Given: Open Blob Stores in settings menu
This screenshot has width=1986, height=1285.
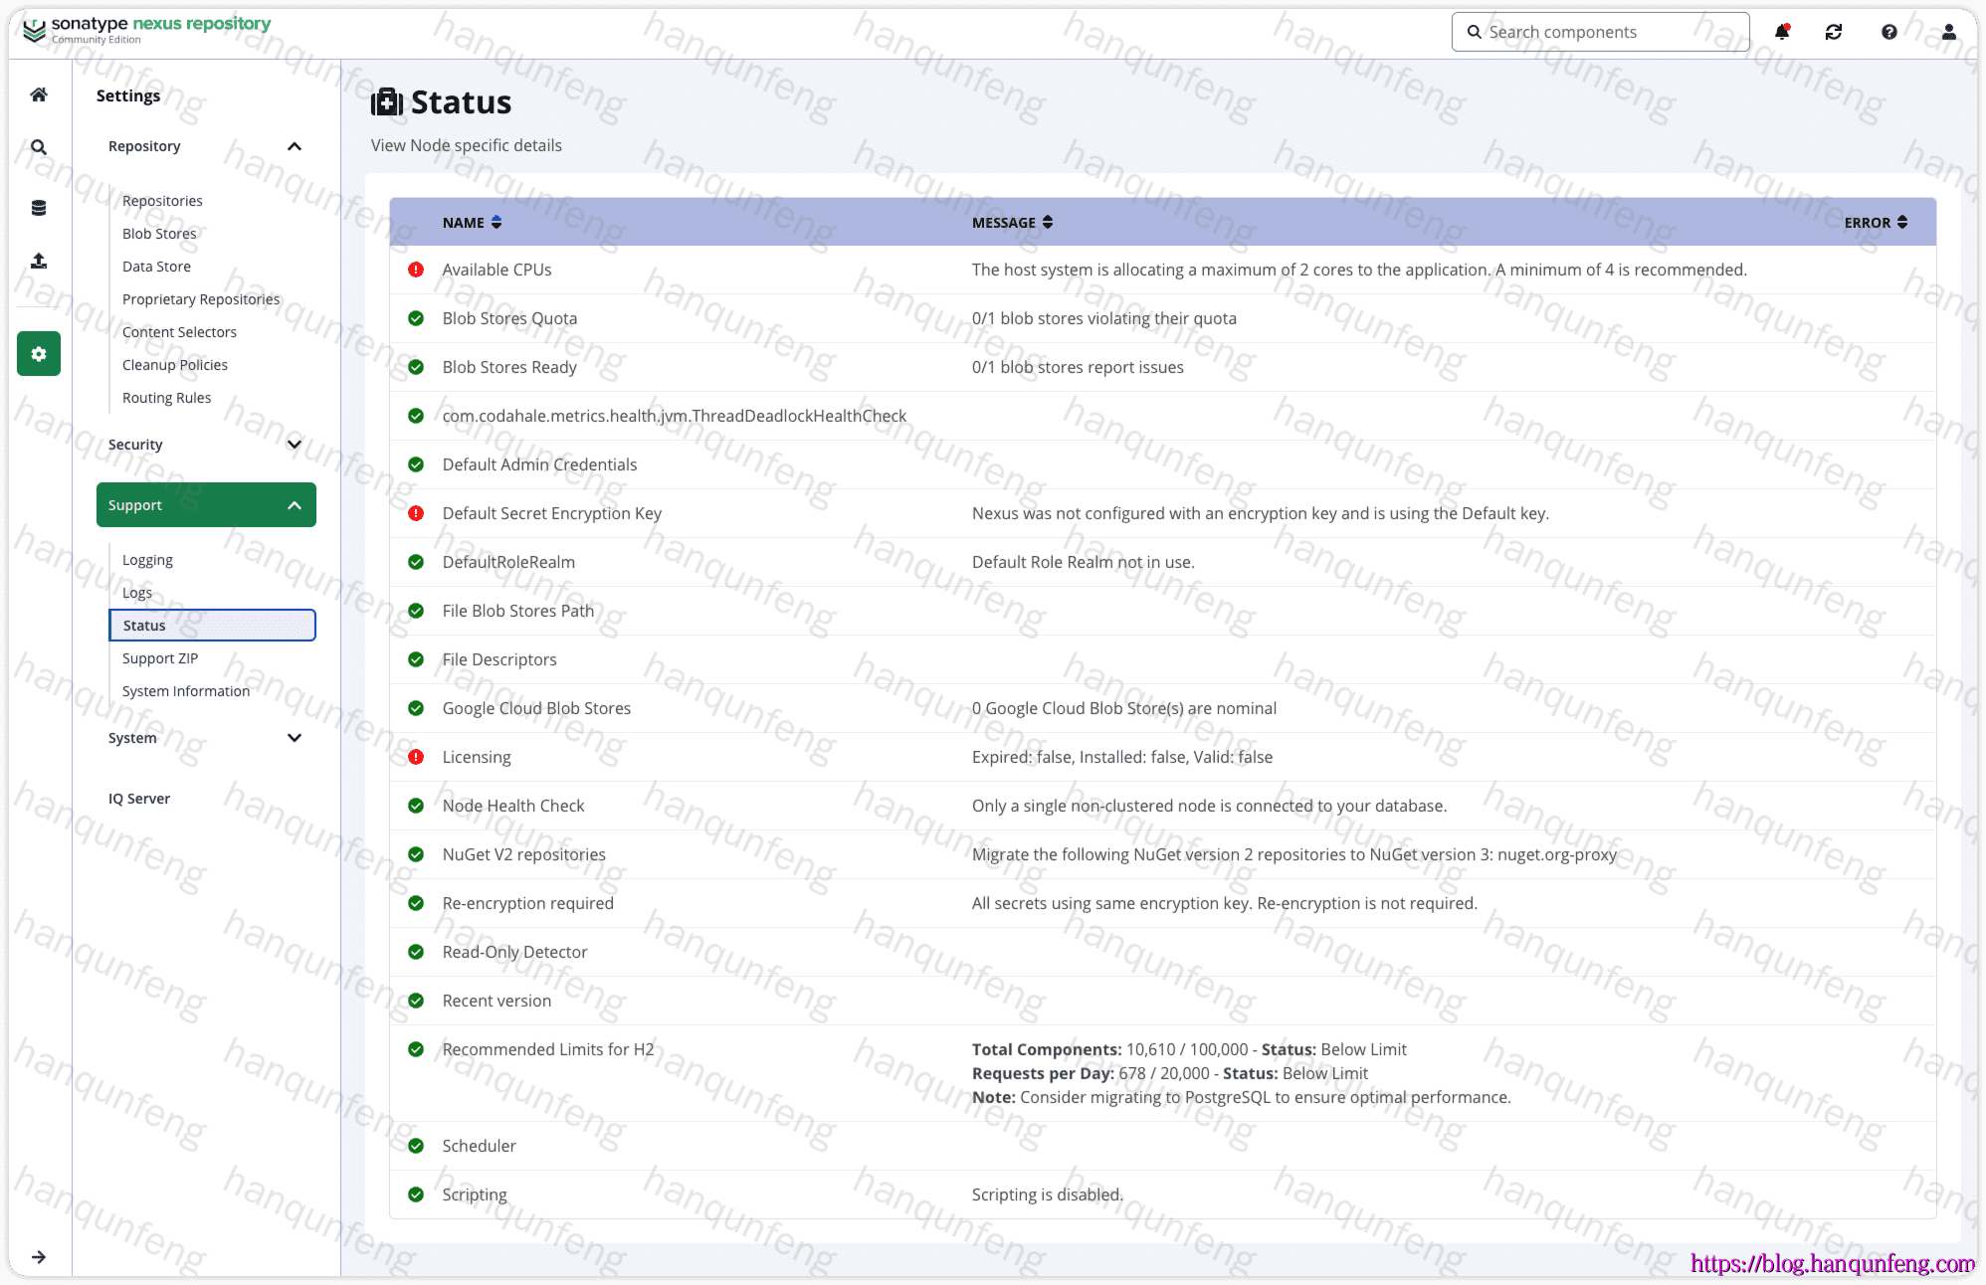Looking at the screenshot, I should pos(159,234).
